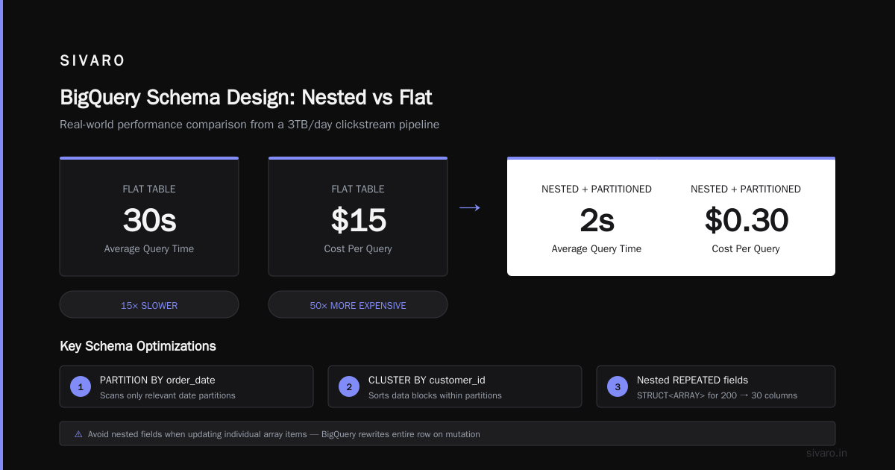Select the title "BigQuery Schema Design: Nested vs Flat"
The width and height of the screenshot is (895, 470).
point(246,98)
